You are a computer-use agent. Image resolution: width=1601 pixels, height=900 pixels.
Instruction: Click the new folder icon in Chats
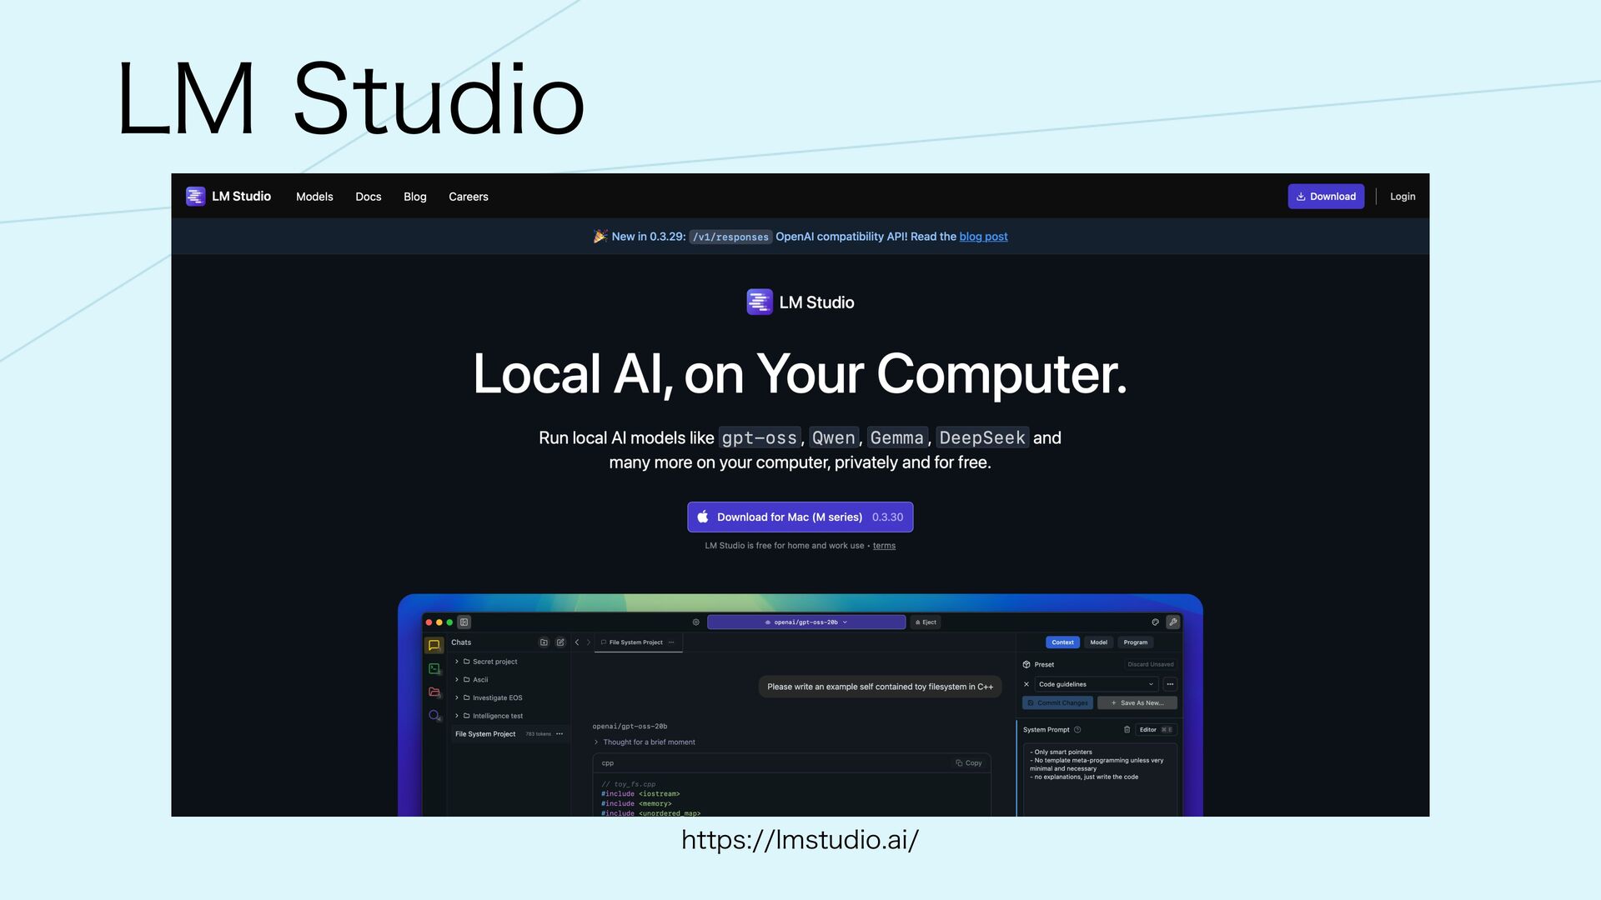[544, 642]
